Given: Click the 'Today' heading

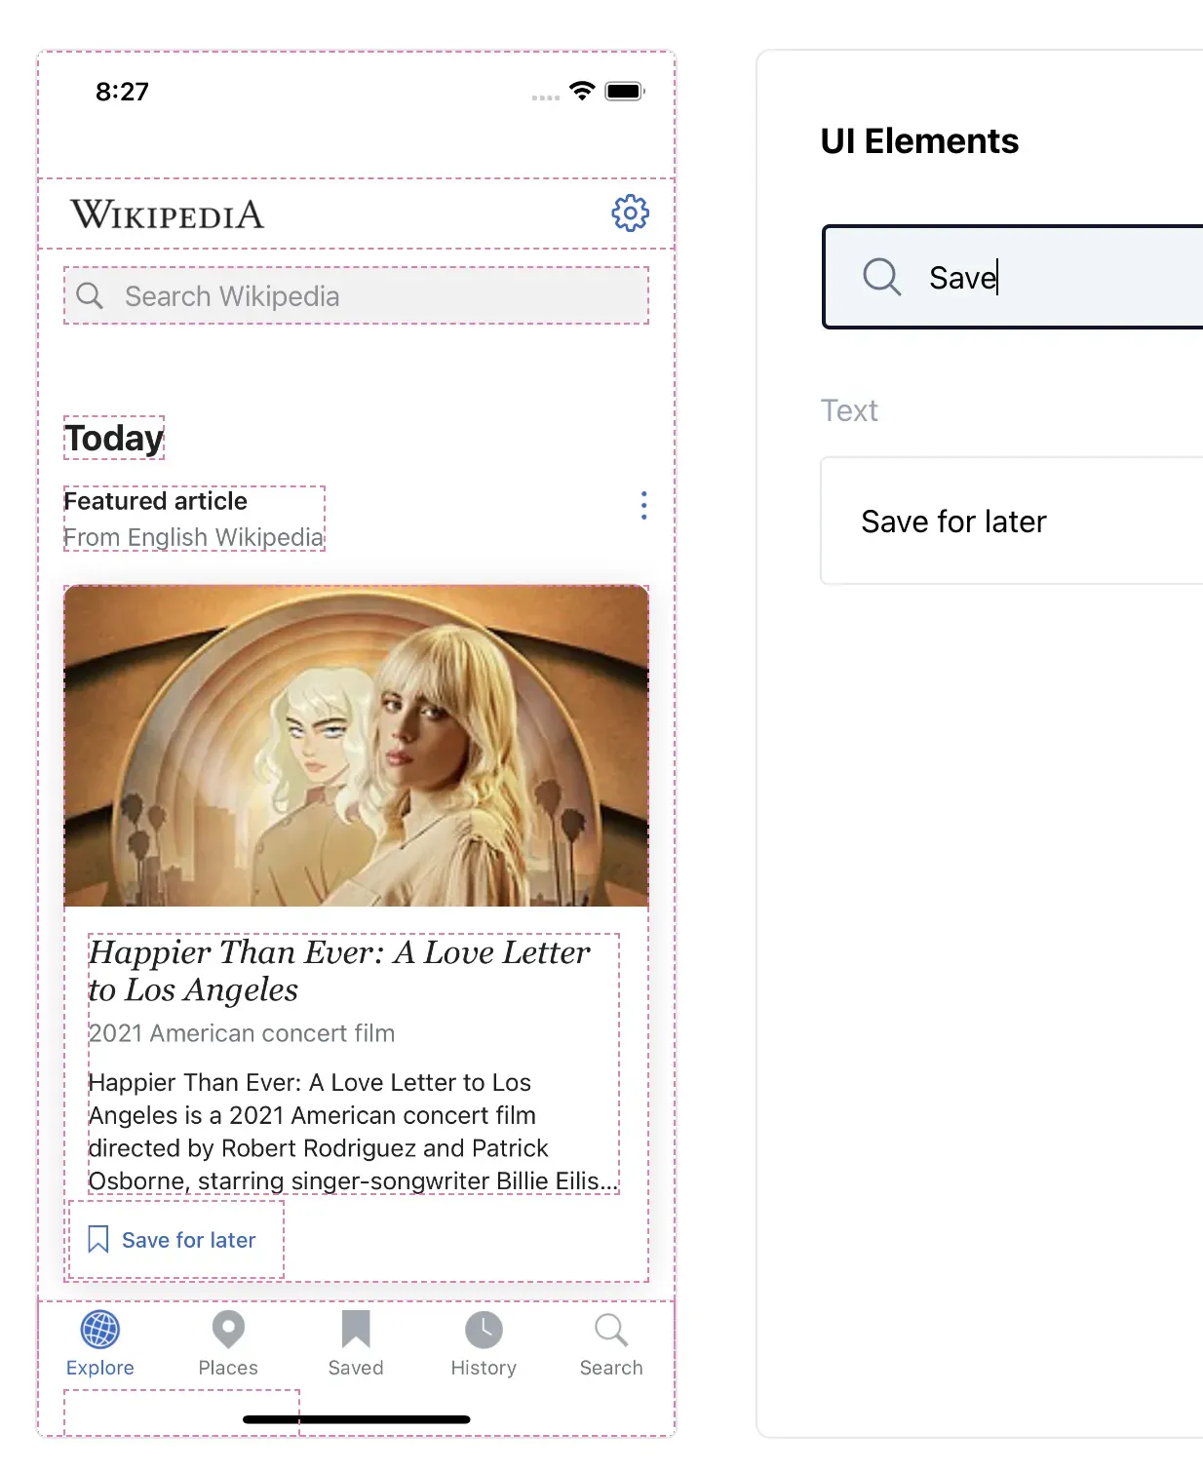Looking at the screenshot, I should click(114, 438).
